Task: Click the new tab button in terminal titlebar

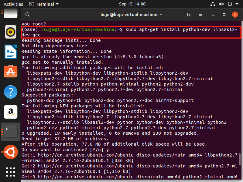Action: pyautogui.click(x=189, y=14)
